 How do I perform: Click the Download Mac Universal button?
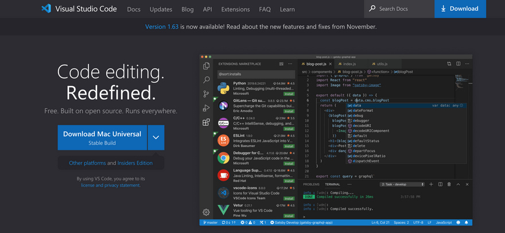coord(102,138)
